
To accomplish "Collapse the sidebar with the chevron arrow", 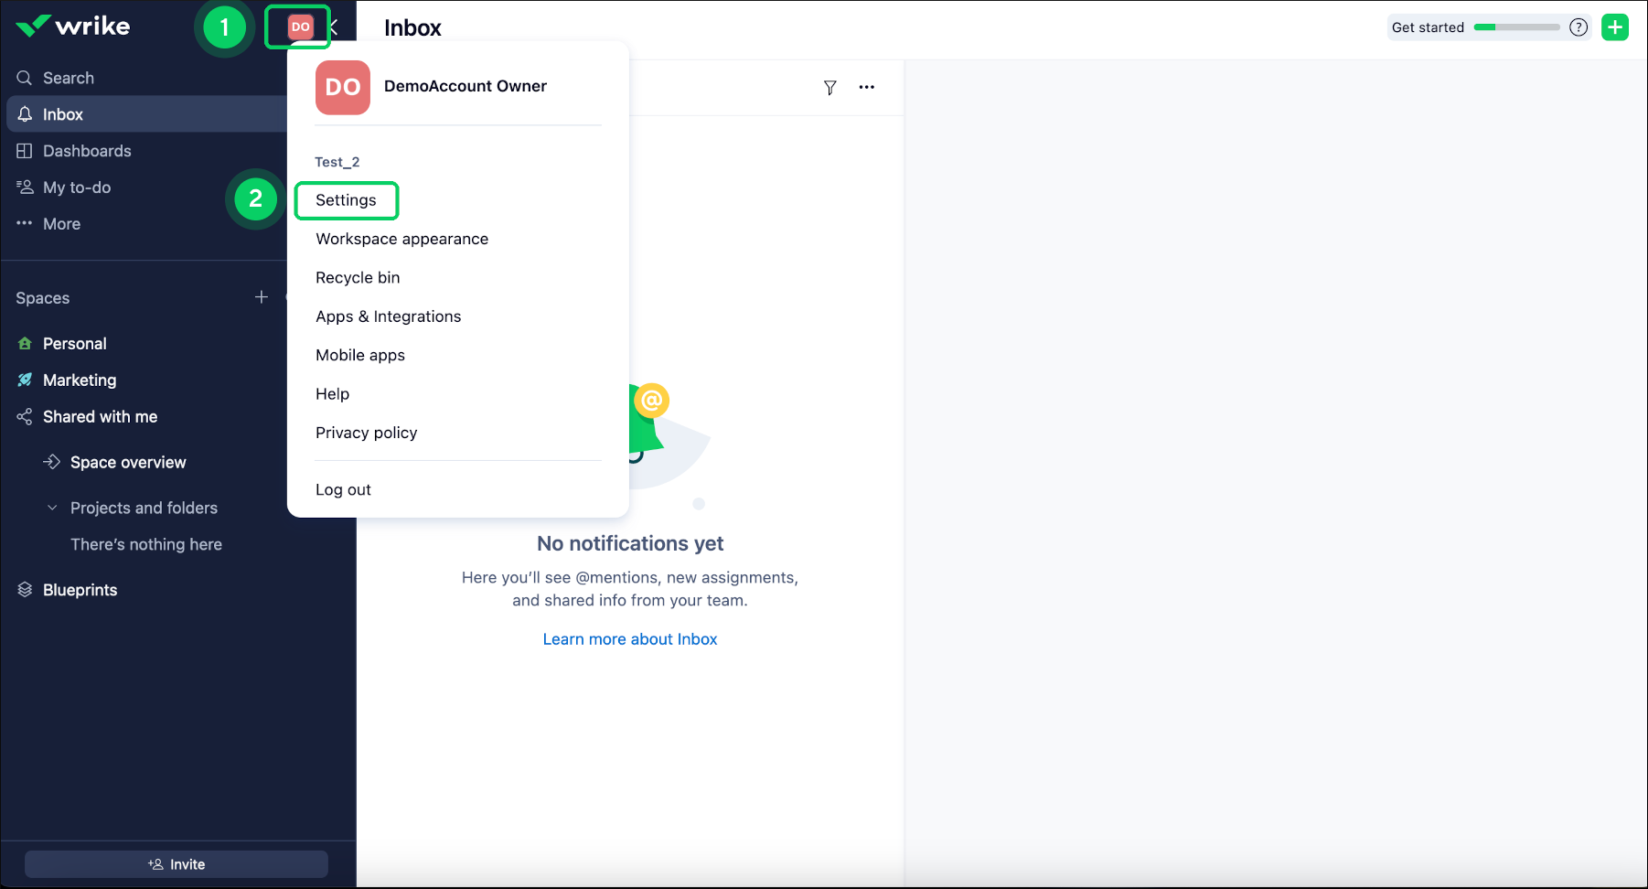I will pyautogui.click(x=335, y=27).
